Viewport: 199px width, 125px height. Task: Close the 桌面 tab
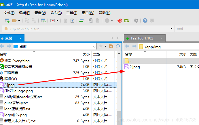tap(20, 38)
